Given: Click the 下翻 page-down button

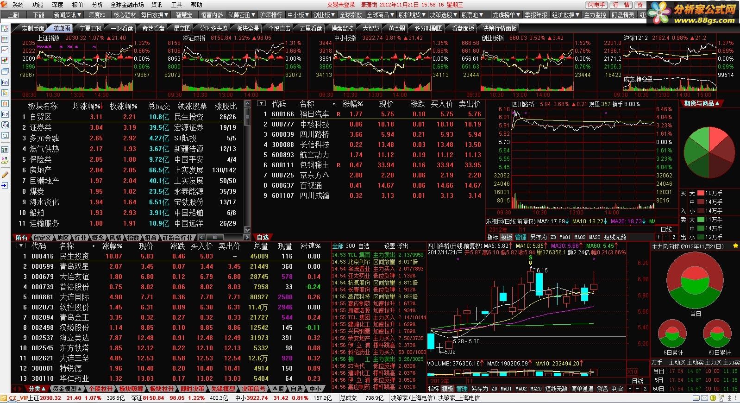Looking at the screenshot, I should point(39,15).
